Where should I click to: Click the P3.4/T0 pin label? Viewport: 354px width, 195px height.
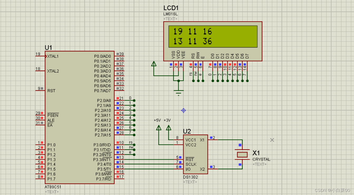pyautogui.click(x=104, y=164)
